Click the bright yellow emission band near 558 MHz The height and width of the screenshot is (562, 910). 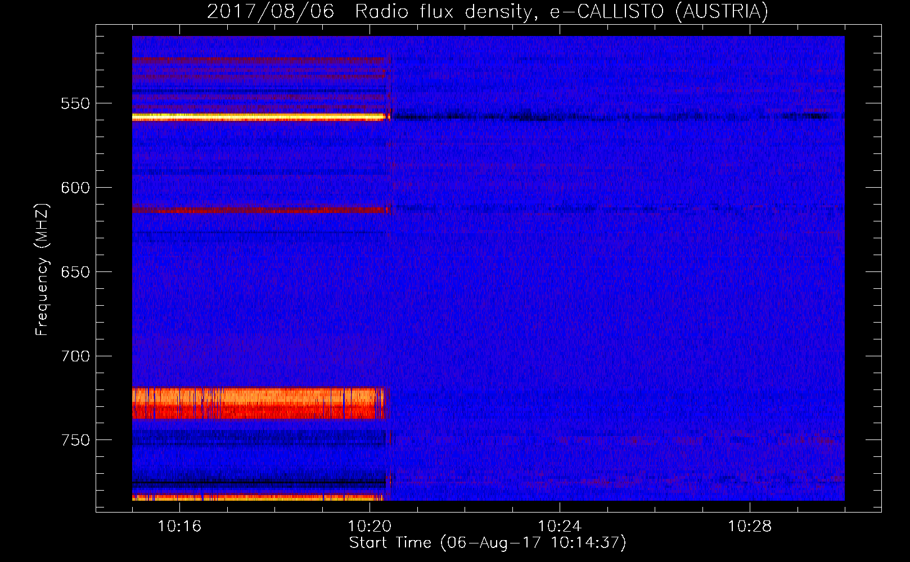261,117
